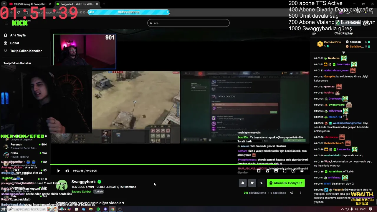The image size is (377, 212).
Task: Follow the channel with the heart button
Action: coord(252,183)
